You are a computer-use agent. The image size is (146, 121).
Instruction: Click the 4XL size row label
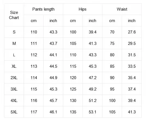pyautogui.click(x=14, y=101)
